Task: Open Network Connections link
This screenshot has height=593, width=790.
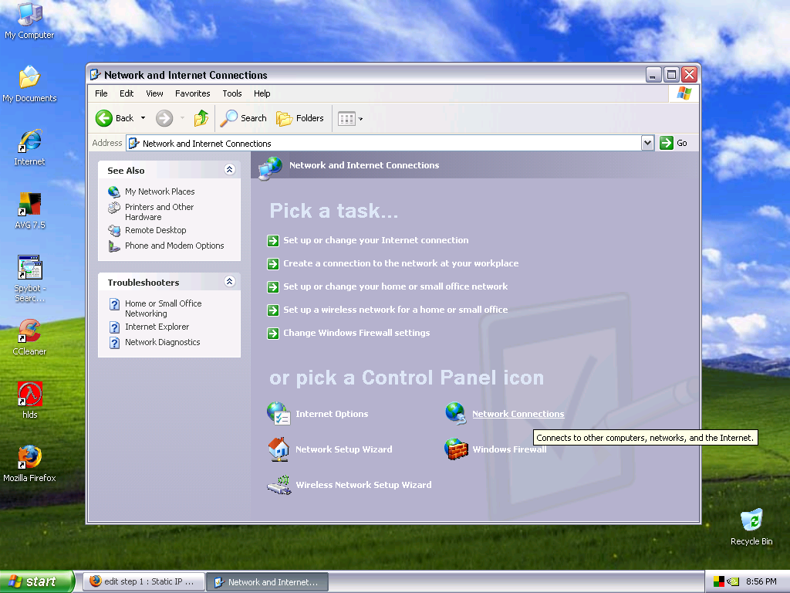Action: coord(518,414)
